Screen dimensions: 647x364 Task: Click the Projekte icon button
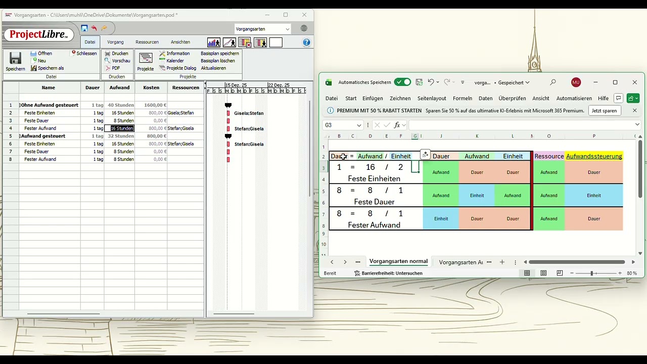pos(146,62)
